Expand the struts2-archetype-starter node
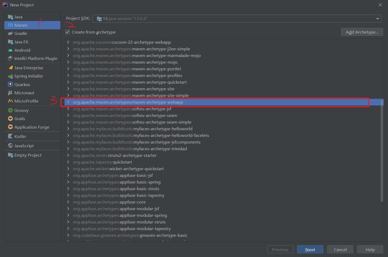Viewport: 388px width, 257px height. 68,155
